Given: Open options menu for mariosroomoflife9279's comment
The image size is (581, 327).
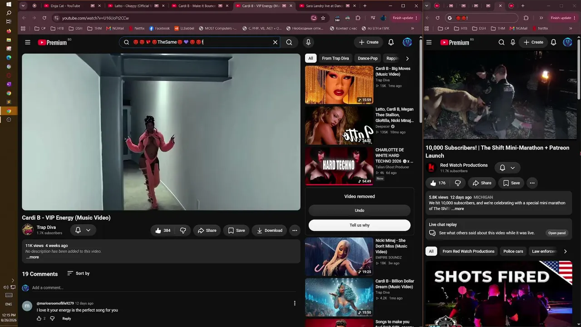Looking at the screenshot, I should [x=295, y=303].
